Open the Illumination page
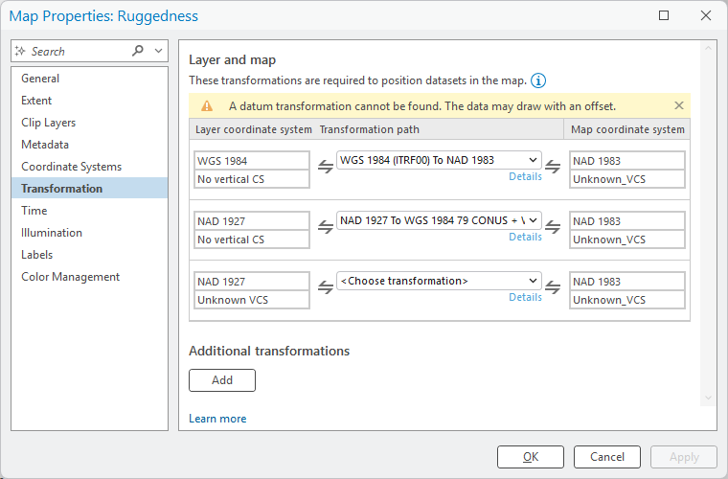728x479 pixels. pos(89,233)
